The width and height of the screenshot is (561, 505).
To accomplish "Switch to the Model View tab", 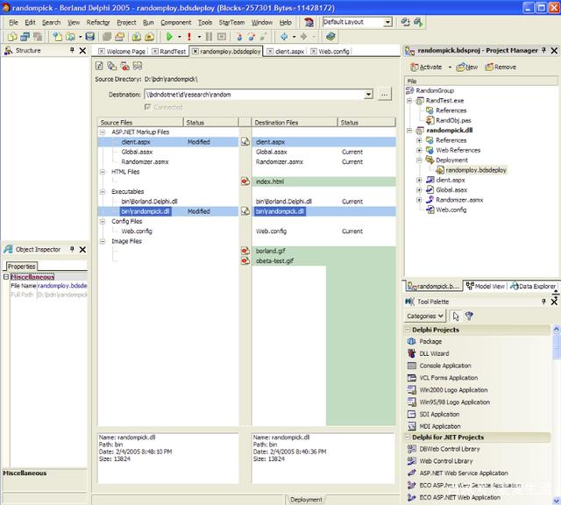I will 486,286.
